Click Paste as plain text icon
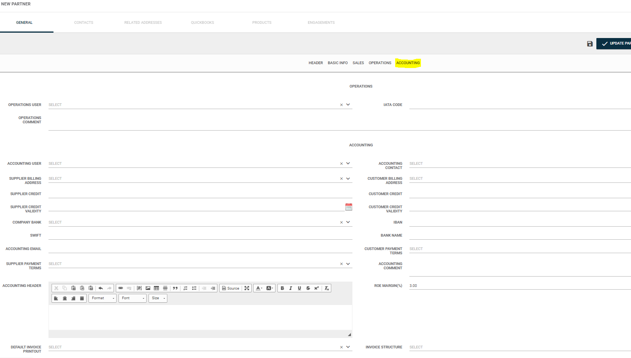 coord(82,288)
